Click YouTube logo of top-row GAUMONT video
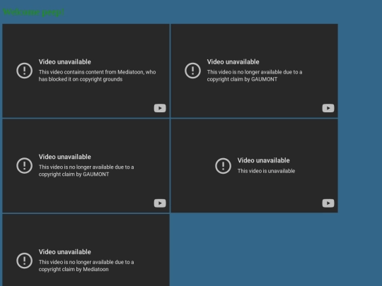The height and width of the screenshot is (286, 382). (328, 108)
